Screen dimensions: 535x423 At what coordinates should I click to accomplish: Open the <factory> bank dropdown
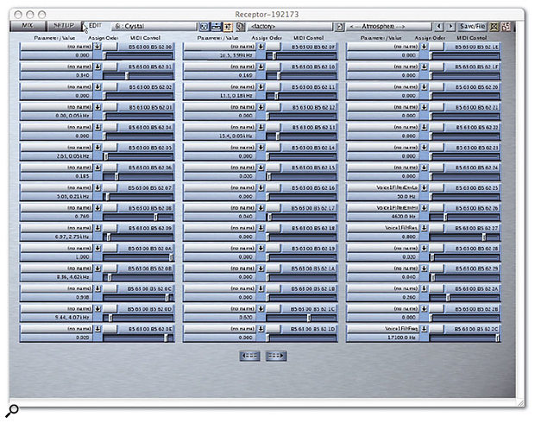pyautogui.click(x=291, y=26)
